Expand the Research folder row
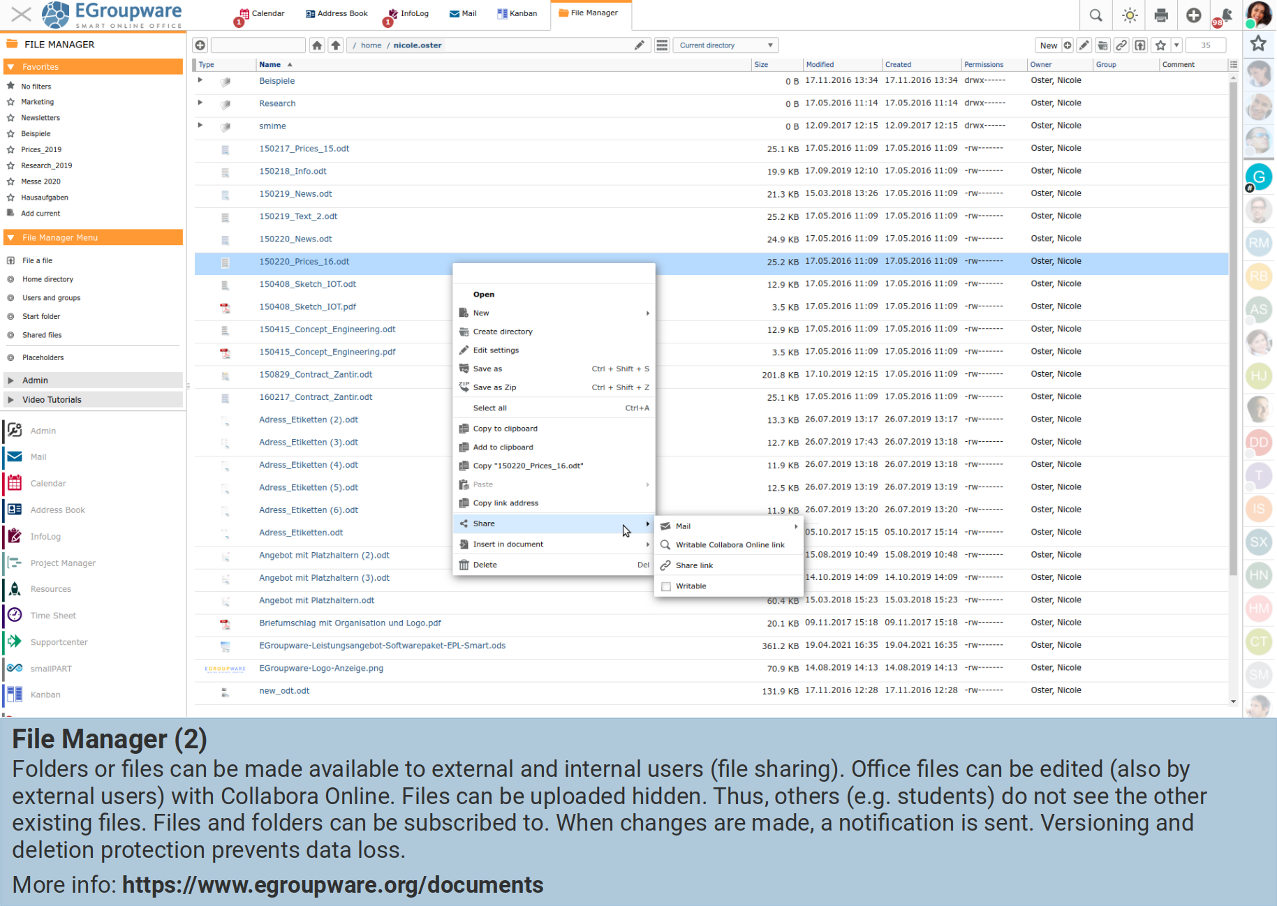Viewport: 1277px width, 906px height. [x=200, y=103]
